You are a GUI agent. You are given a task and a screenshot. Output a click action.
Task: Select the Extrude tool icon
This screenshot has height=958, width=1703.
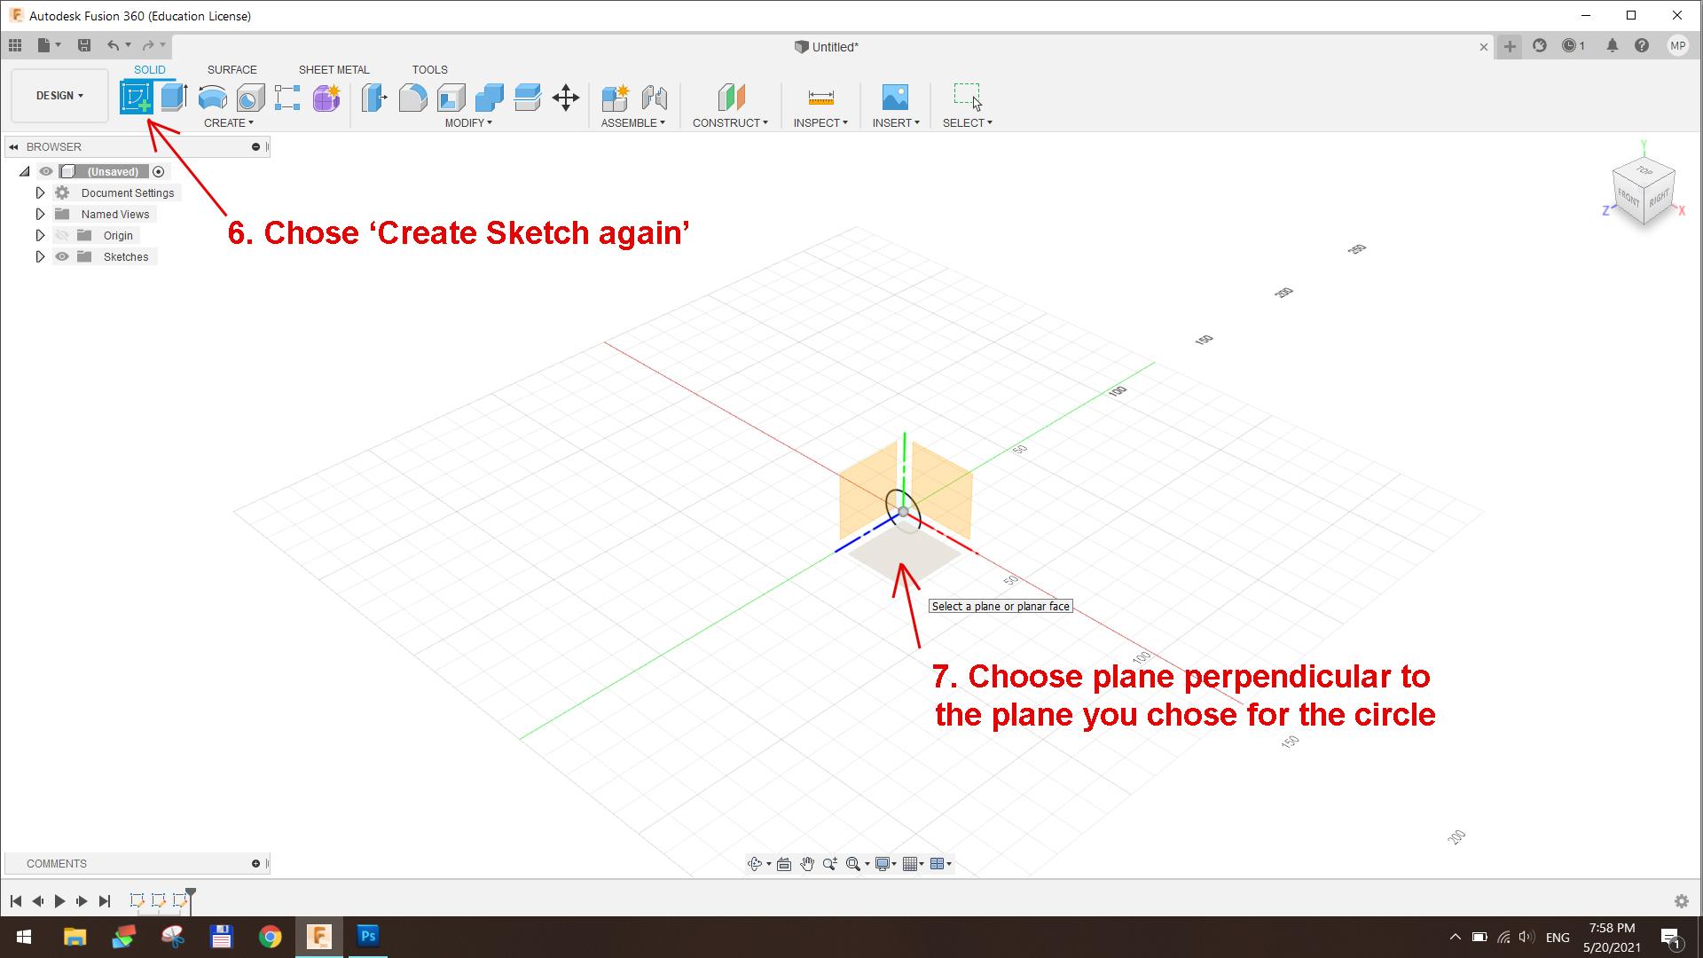(x=174, y=98)
